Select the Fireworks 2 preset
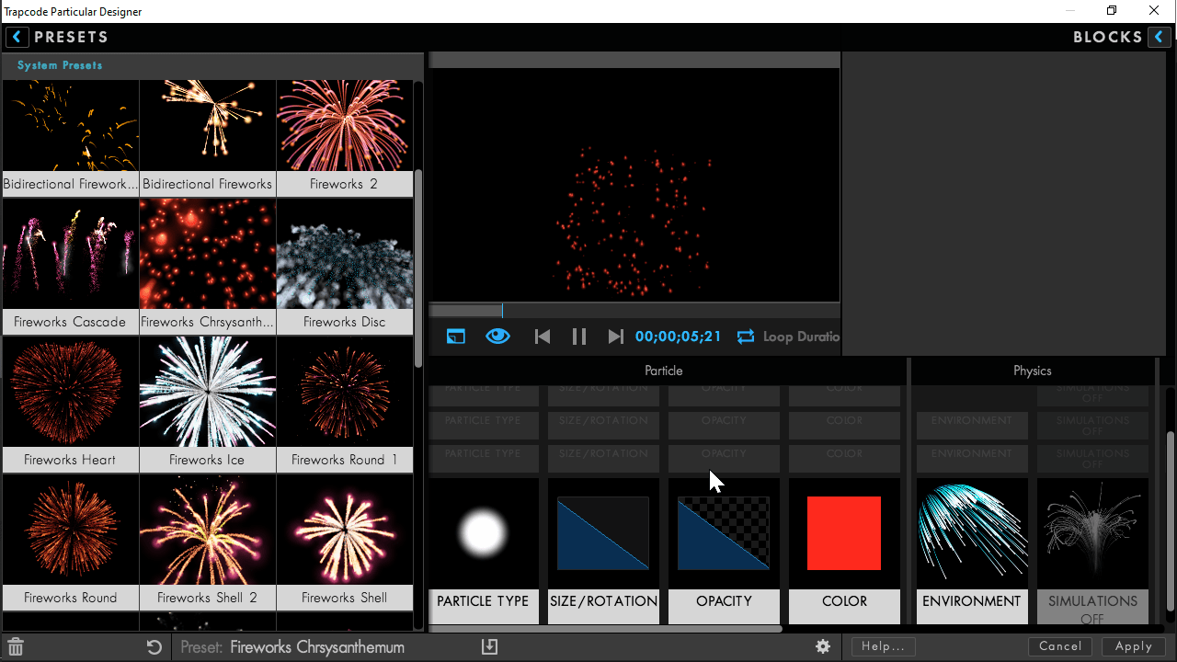Viewport: 1177px width, 662px height. pos(345,137)
